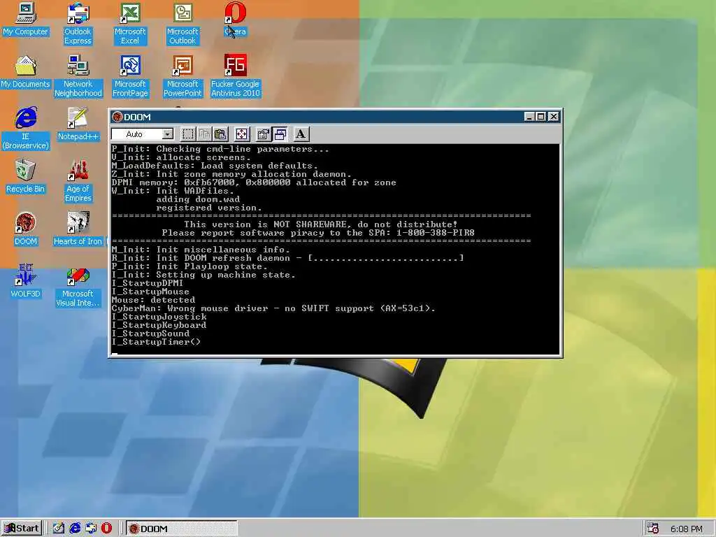This screenshot has width=716, height=537.
Task: Select the Hearts of Iron desktop icon
Action: point(78,229)
